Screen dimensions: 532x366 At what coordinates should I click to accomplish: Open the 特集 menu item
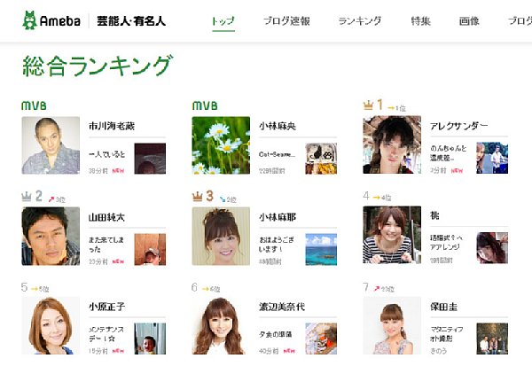click(x=420, y=21)
